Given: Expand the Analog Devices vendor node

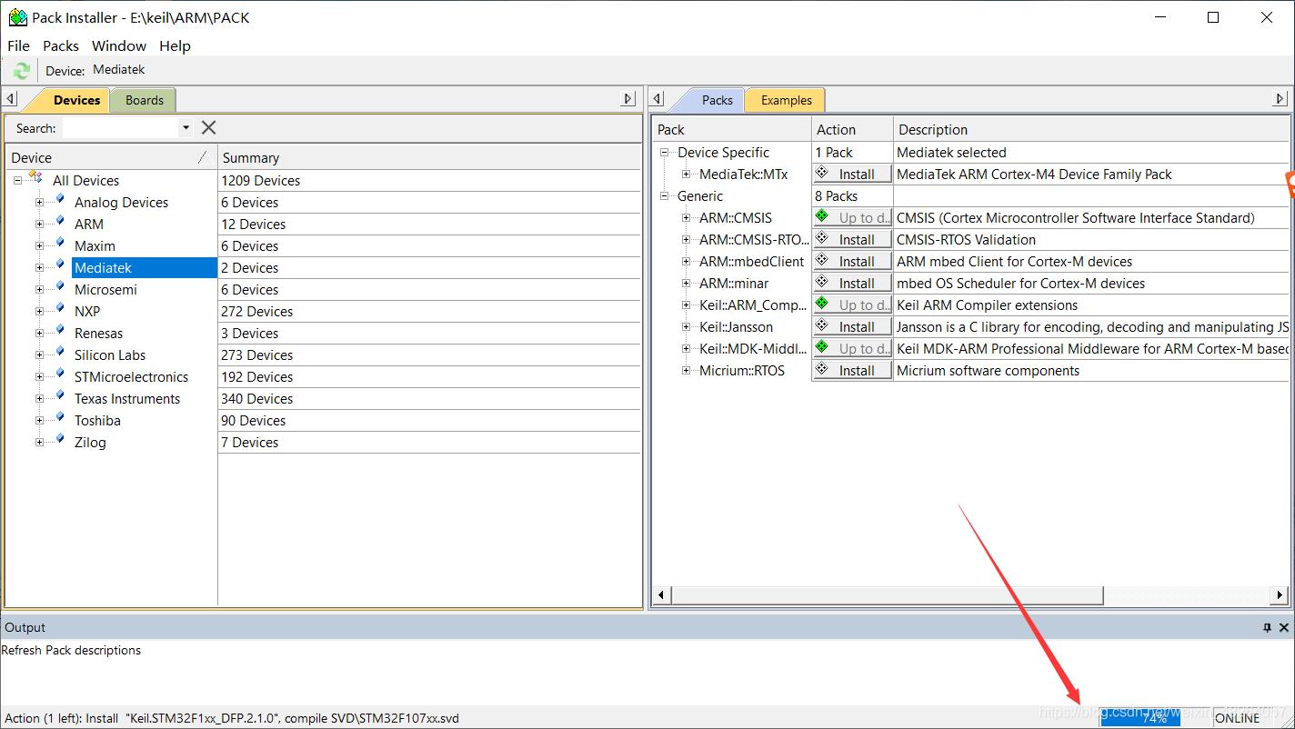Looking at the screenshot, I should [39, 203].
